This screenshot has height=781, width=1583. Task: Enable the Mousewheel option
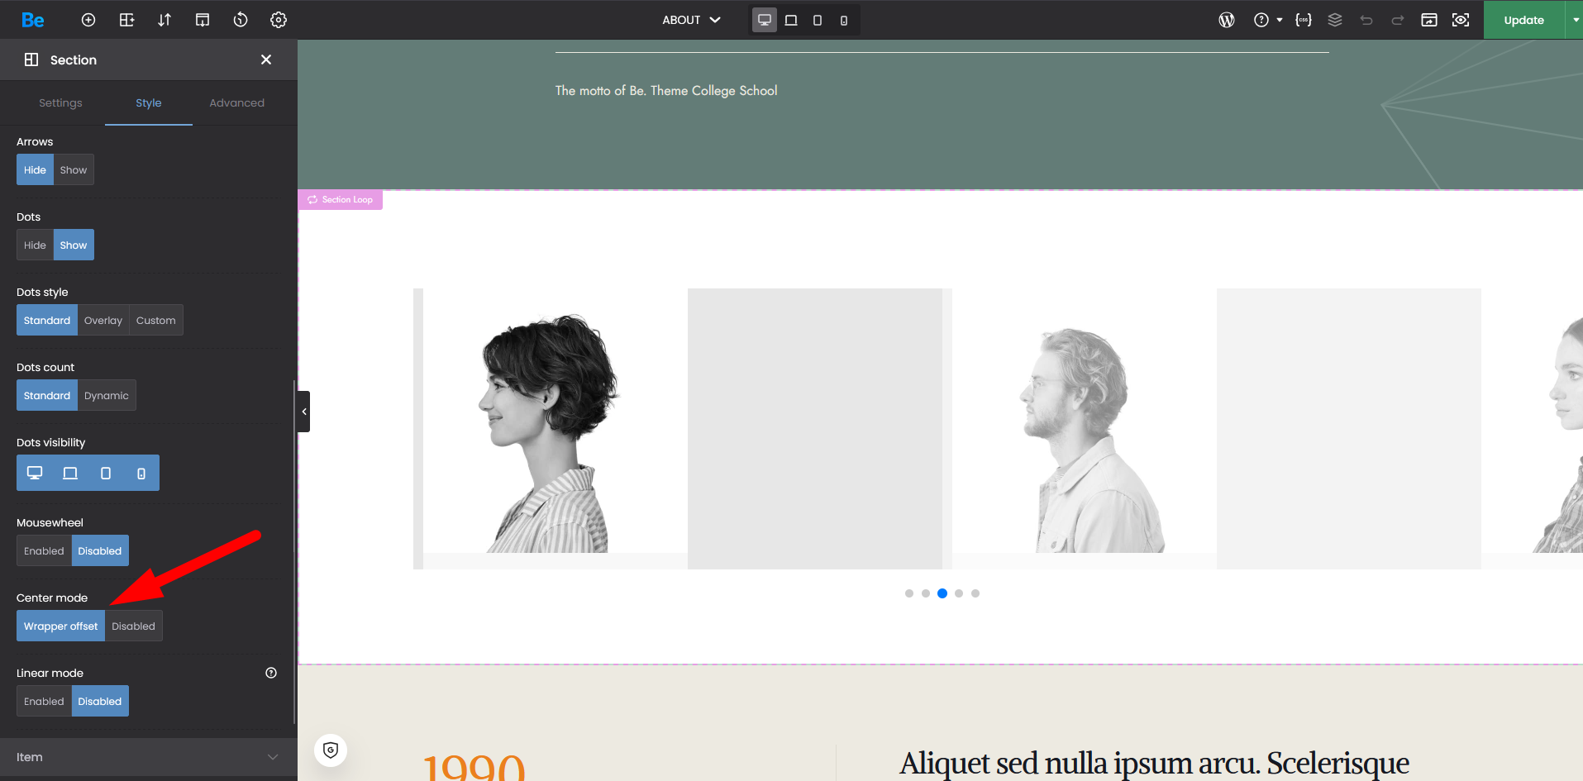[44, 551]
